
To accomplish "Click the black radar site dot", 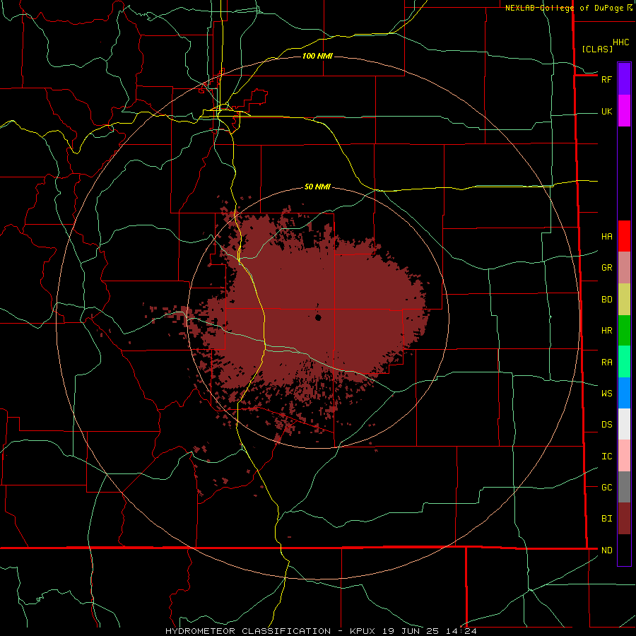I will [318, 317].
